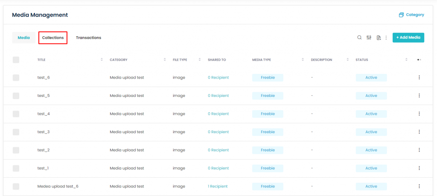
Task: Click the export document icon
Action: (x=379, y=38)
